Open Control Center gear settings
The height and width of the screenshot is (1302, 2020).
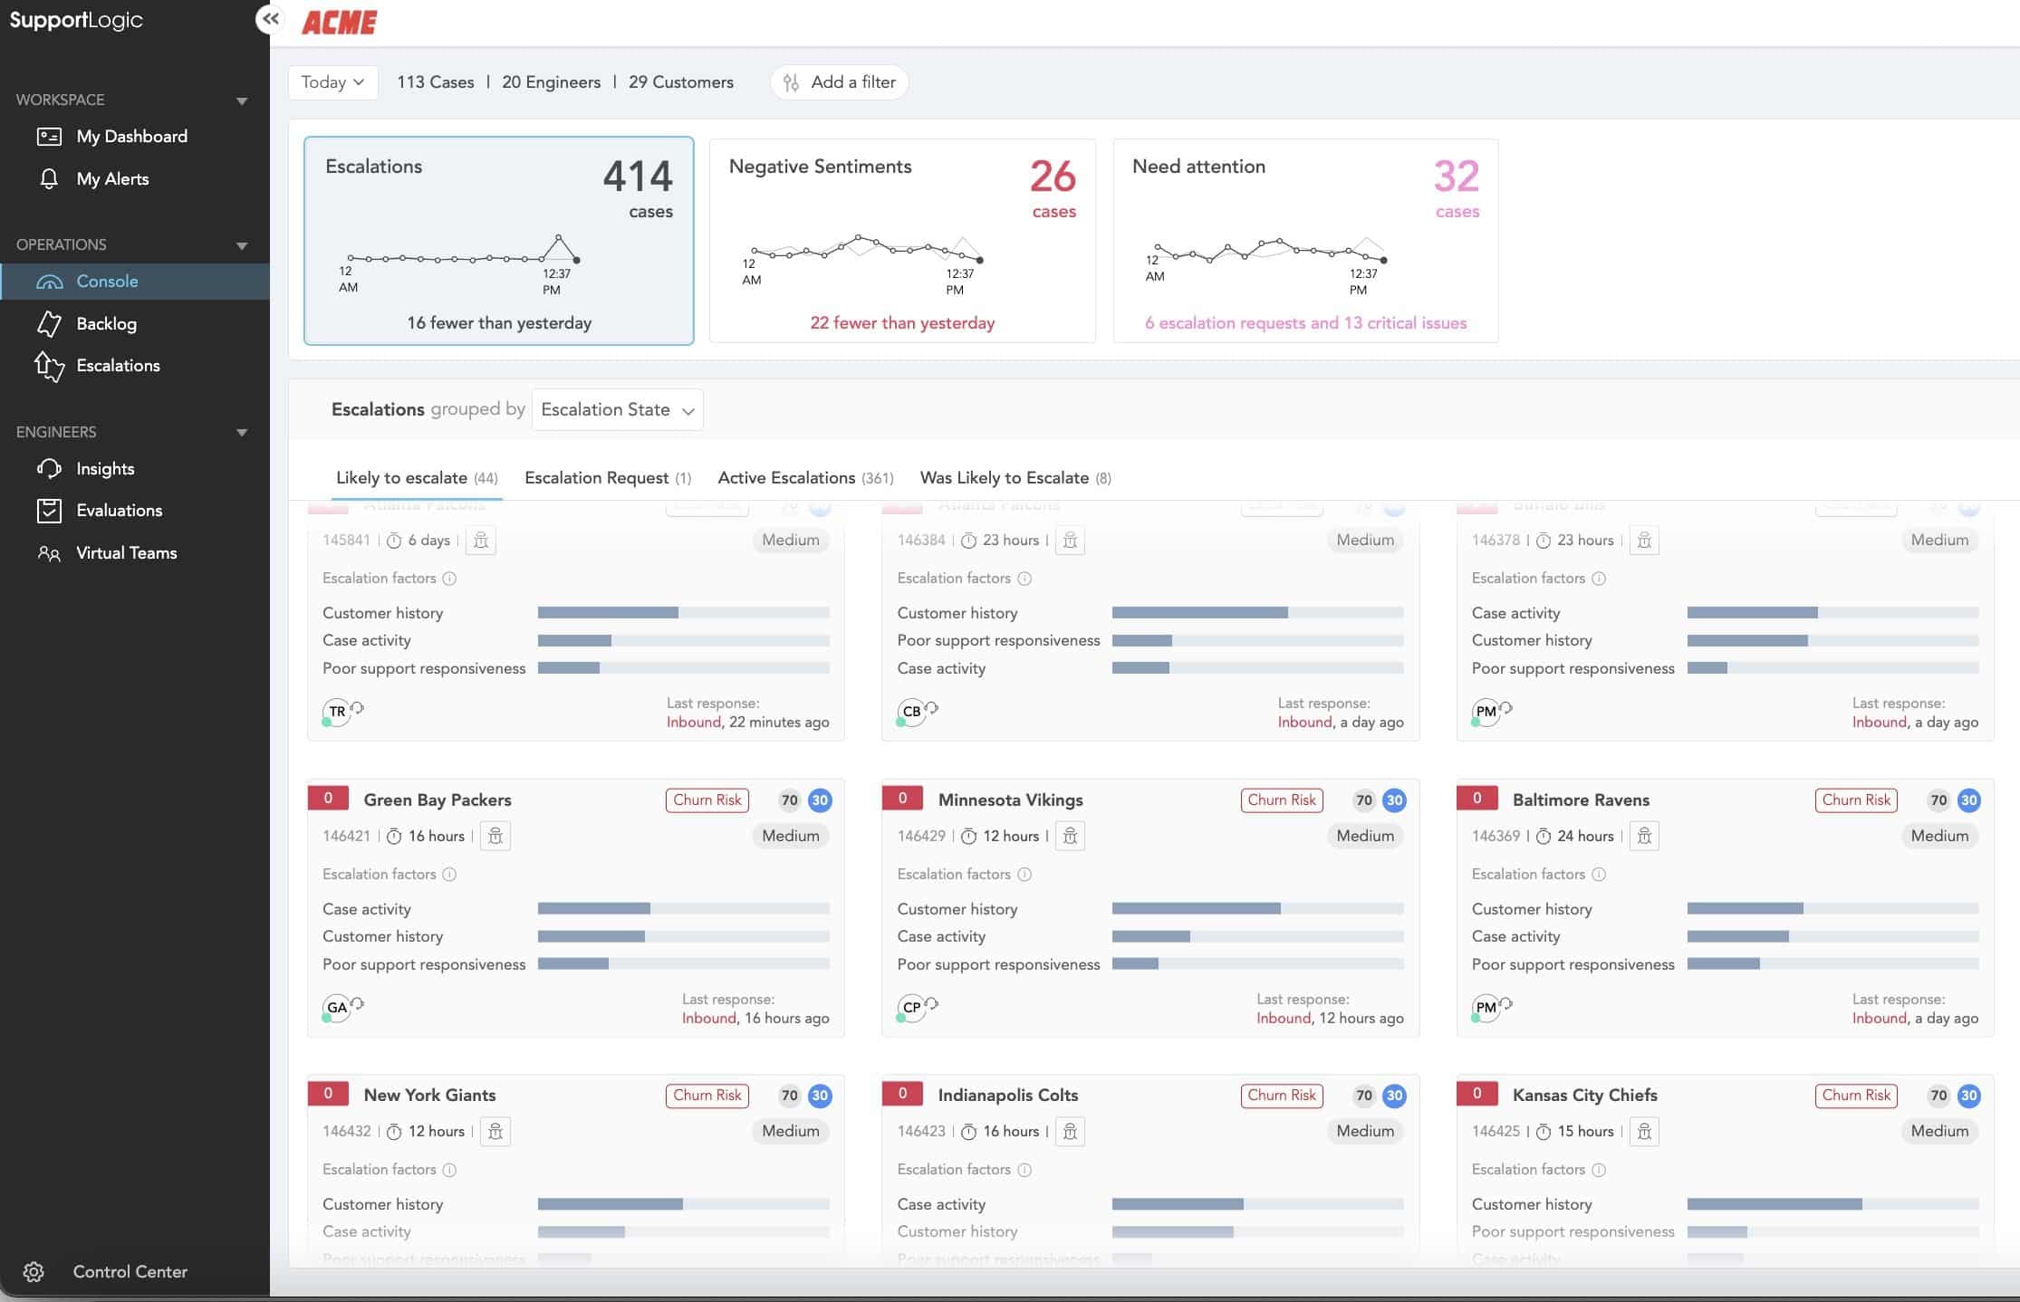pyautogui.click(x=34, y=1272)
